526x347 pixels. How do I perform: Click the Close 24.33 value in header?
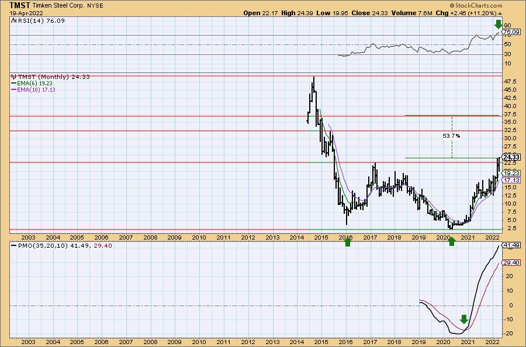click(369, 13)
